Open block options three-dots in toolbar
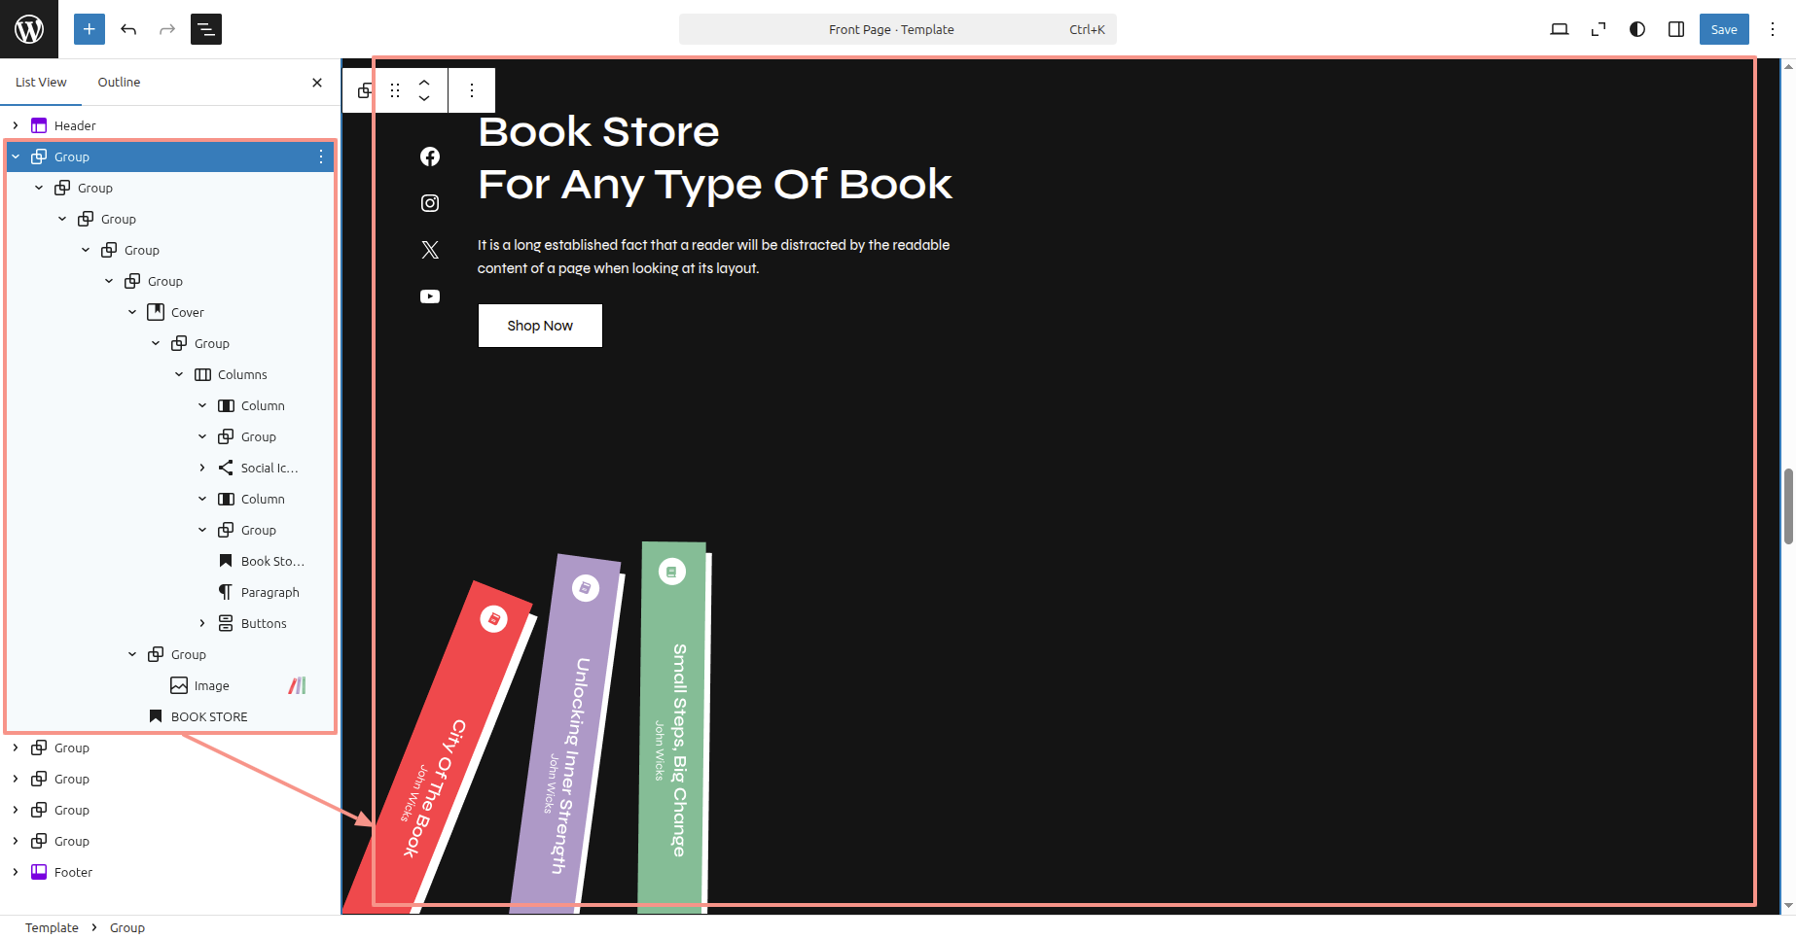The width and height of the screenshot is (1796, 939). 472,90
